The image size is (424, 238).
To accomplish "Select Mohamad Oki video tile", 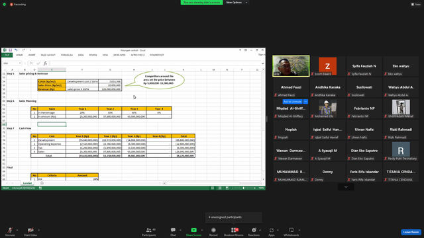I will pyautogui.click(x=327, y=108).
